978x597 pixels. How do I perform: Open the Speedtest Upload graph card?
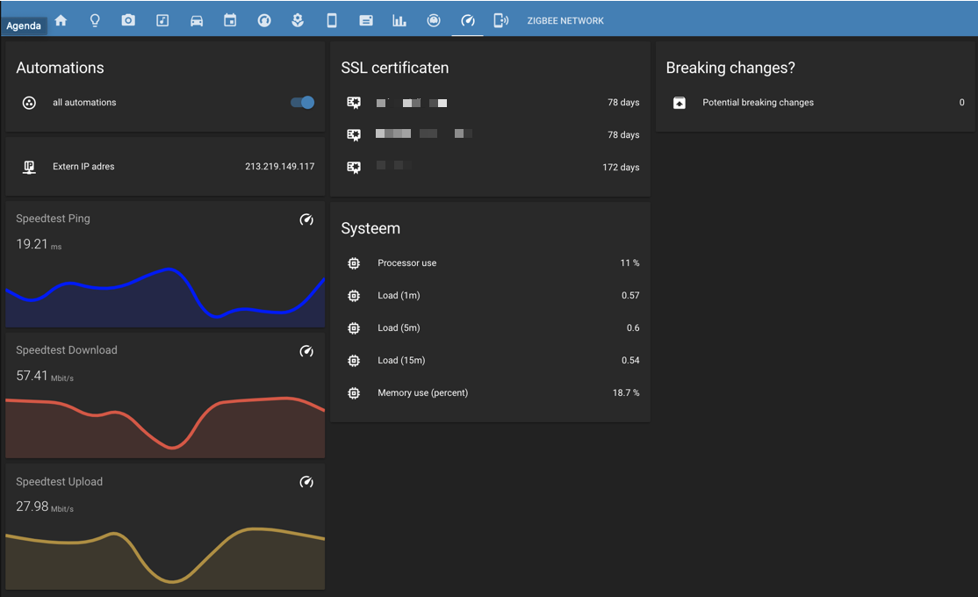165,527
